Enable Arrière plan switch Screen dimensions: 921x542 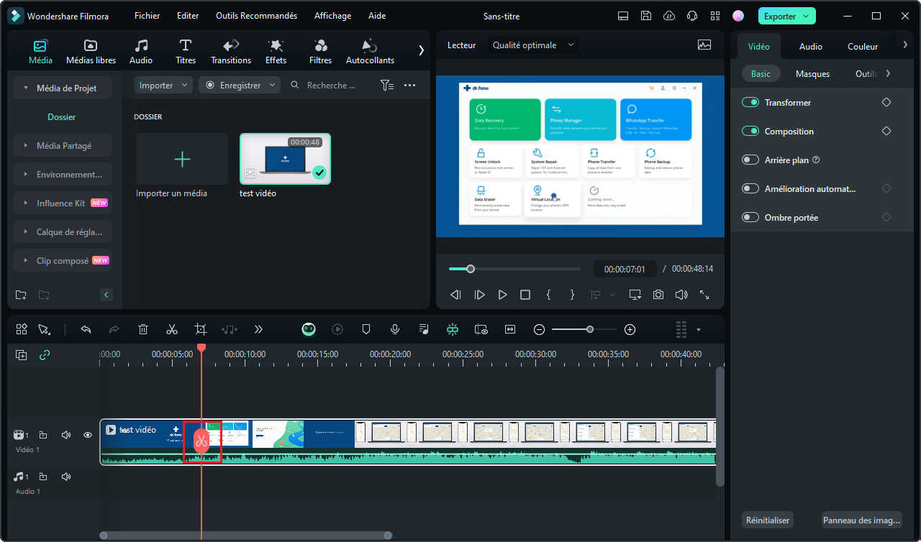[x=750, y=160]
